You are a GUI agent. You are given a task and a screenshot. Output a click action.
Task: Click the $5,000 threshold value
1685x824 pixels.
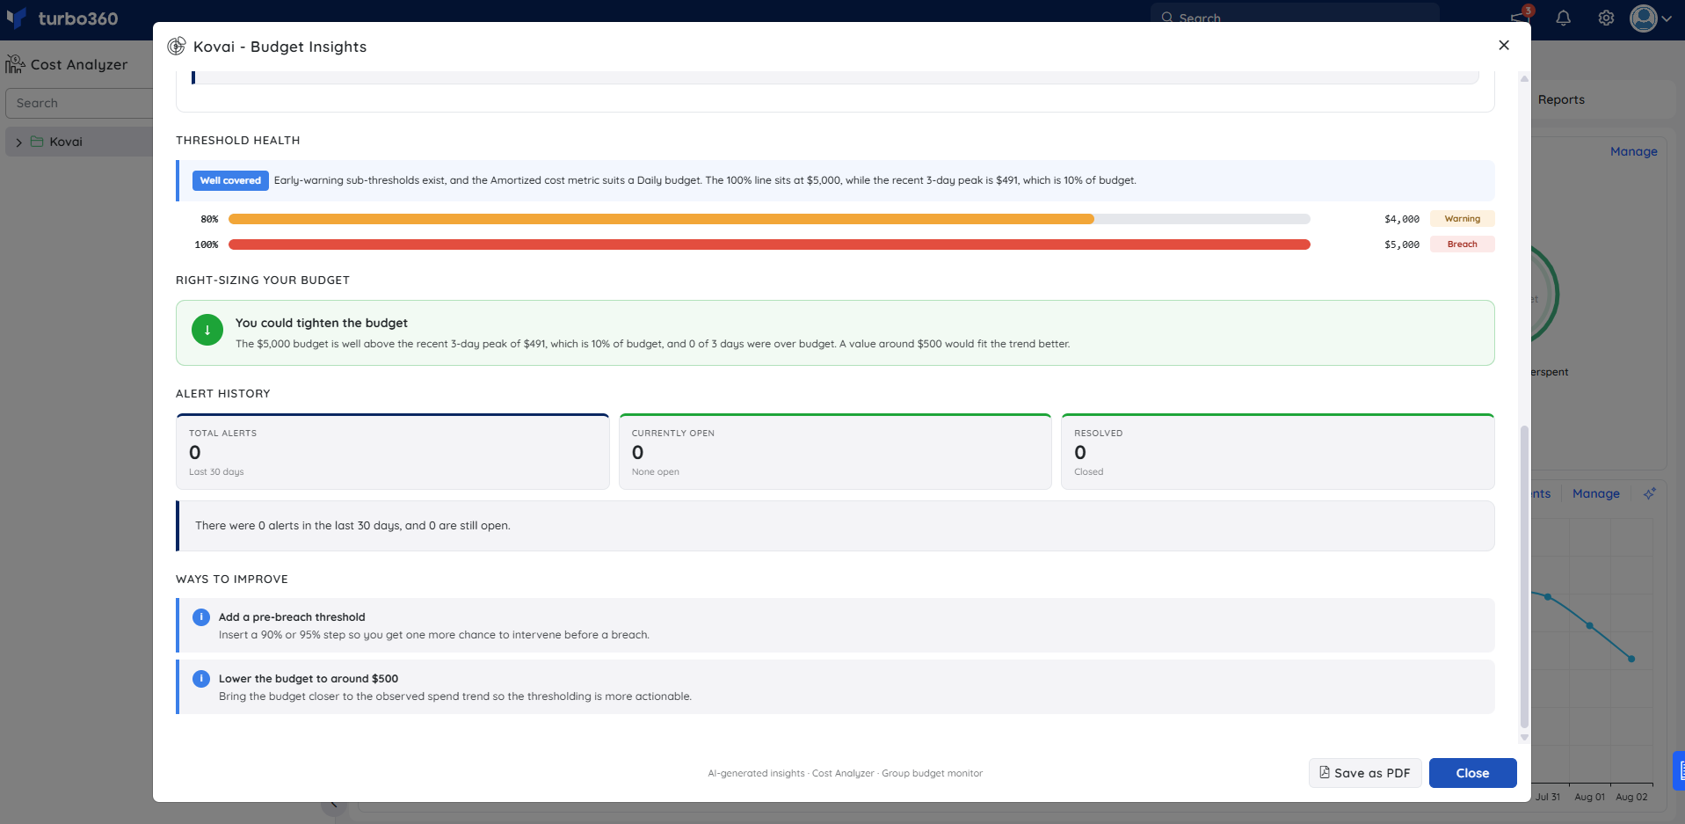pyautogui.click(x=1402, y=244)
